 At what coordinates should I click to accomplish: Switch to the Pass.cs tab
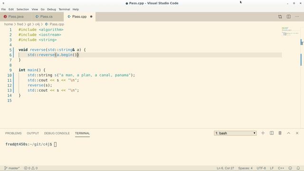tap(47, 17)
